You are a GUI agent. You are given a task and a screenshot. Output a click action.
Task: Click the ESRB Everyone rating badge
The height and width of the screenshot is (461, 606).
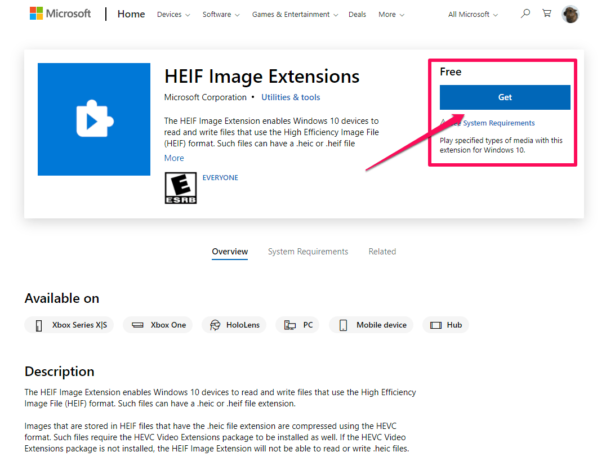click(180, 188)
